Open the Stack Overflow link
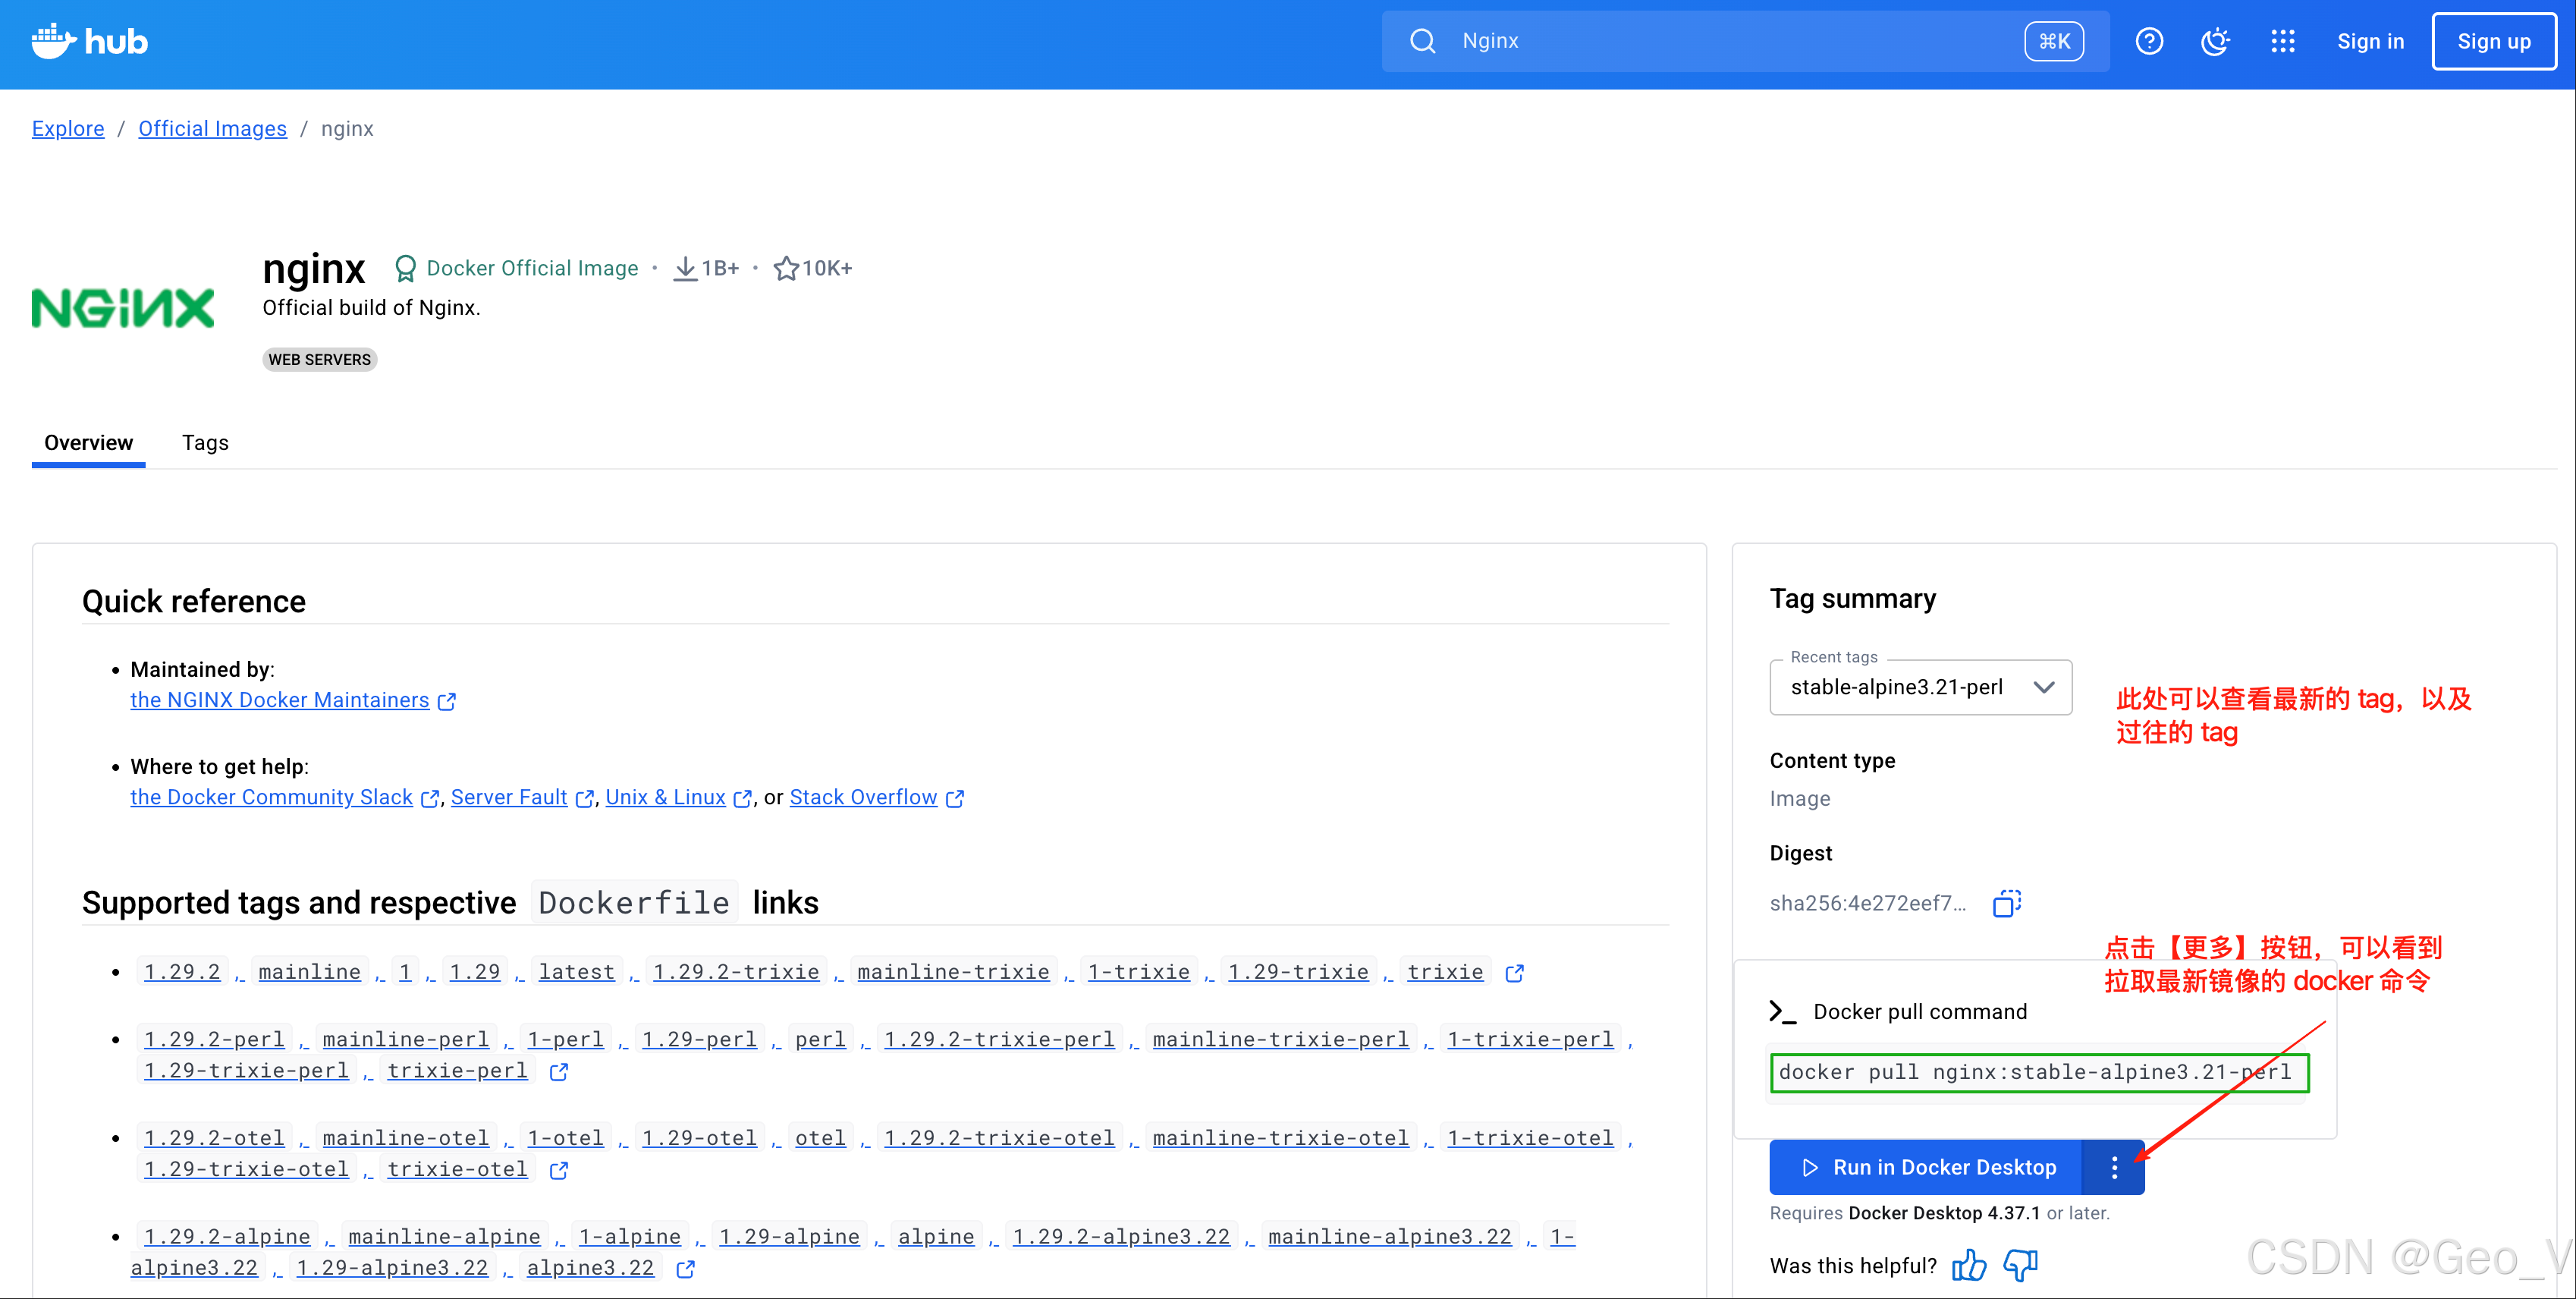 (863, 797)
